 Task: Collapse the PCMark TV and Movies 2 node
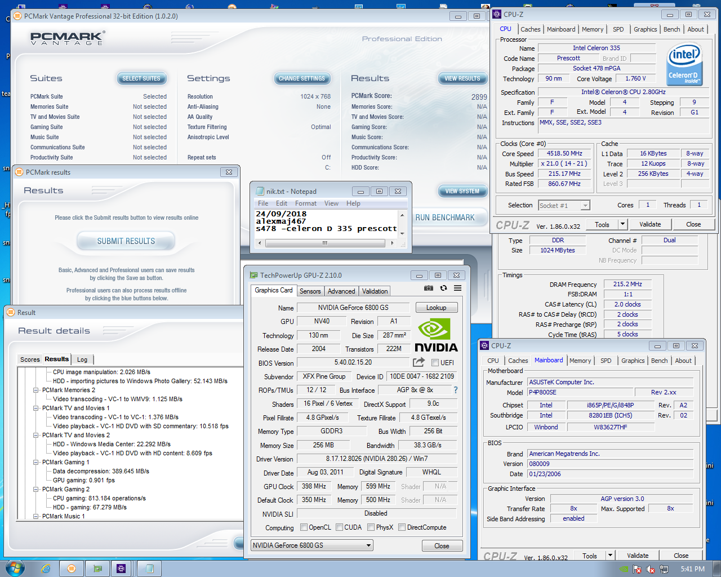tap(36, 435)
